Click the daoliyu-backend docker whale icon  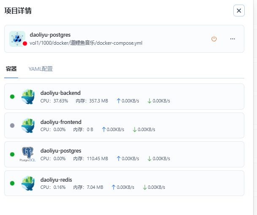coord(28,97)
